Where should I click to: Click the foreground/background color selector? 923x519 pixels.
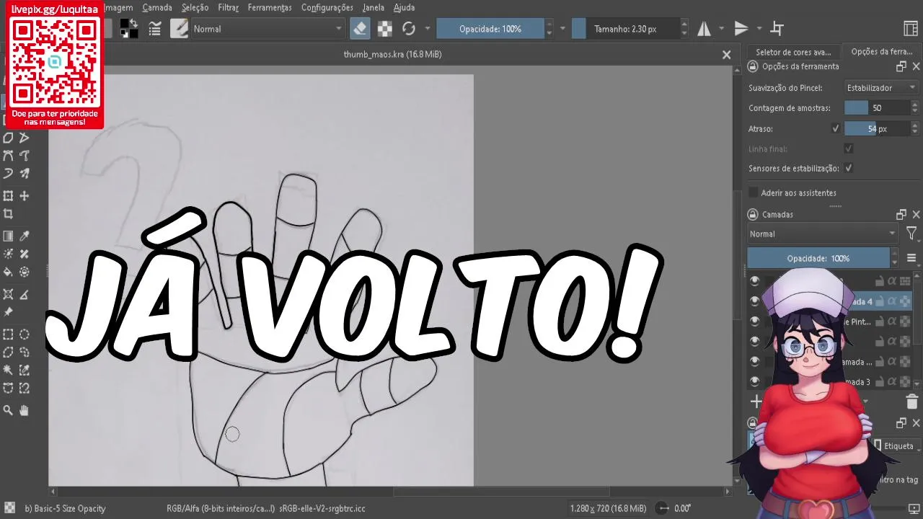coord(129,29)
